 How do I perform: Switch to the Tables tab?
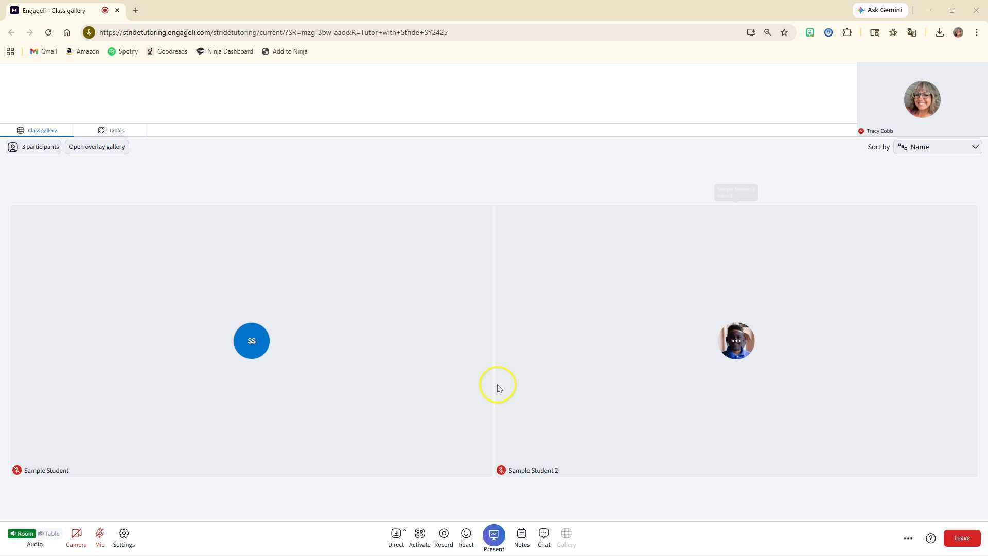point(111,130)
